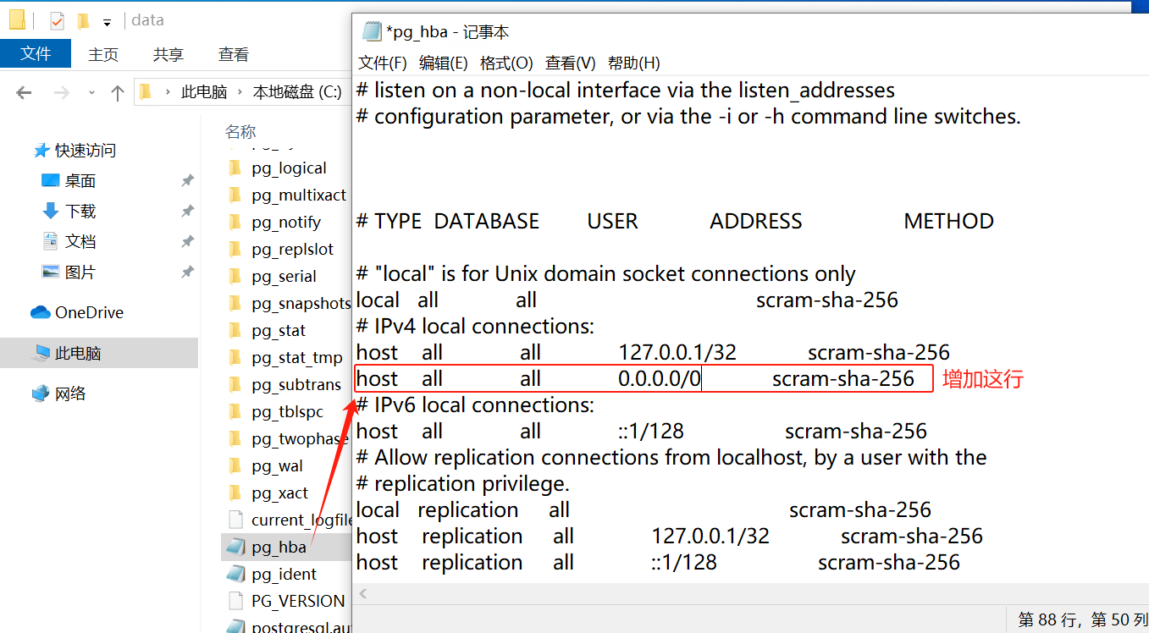The height and width of the screenshot is (633, 1149).
Task: Open the 查看 ribbon tab in Explorer
Action: [x=234, y=54]
